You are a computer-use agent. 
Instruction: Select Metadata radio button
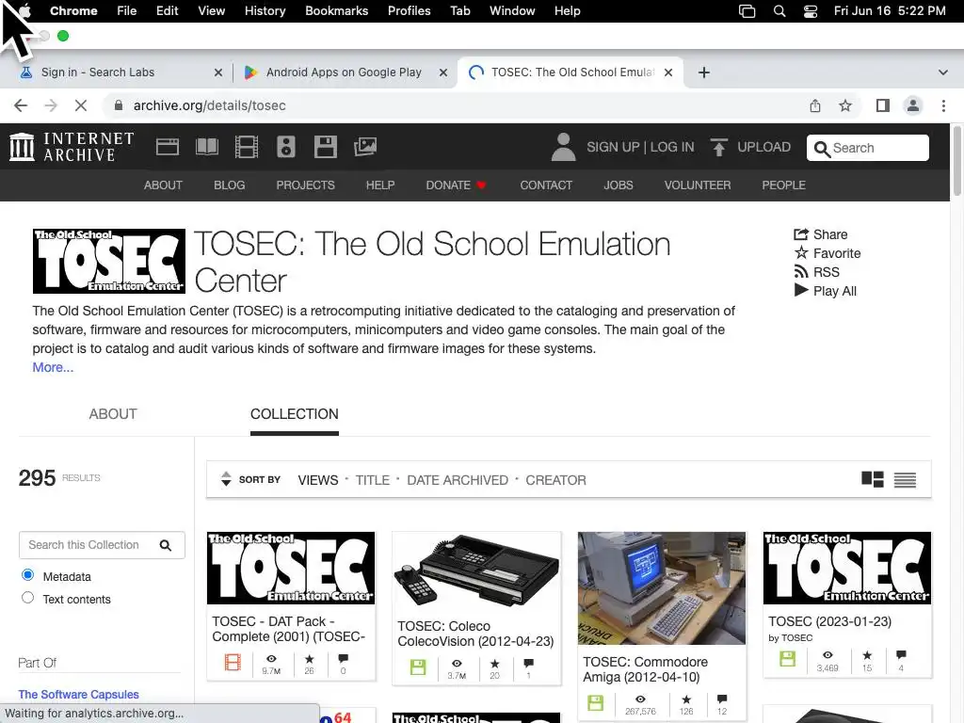click(x=27, y=575)
